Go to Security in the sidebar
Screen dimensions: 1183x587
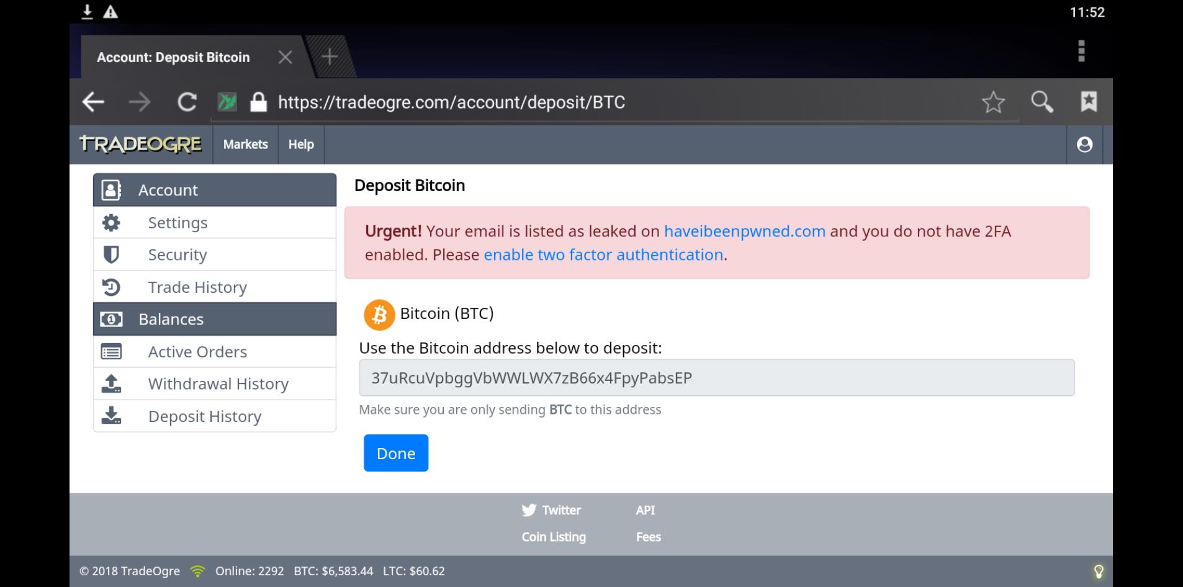coord(215,254)
